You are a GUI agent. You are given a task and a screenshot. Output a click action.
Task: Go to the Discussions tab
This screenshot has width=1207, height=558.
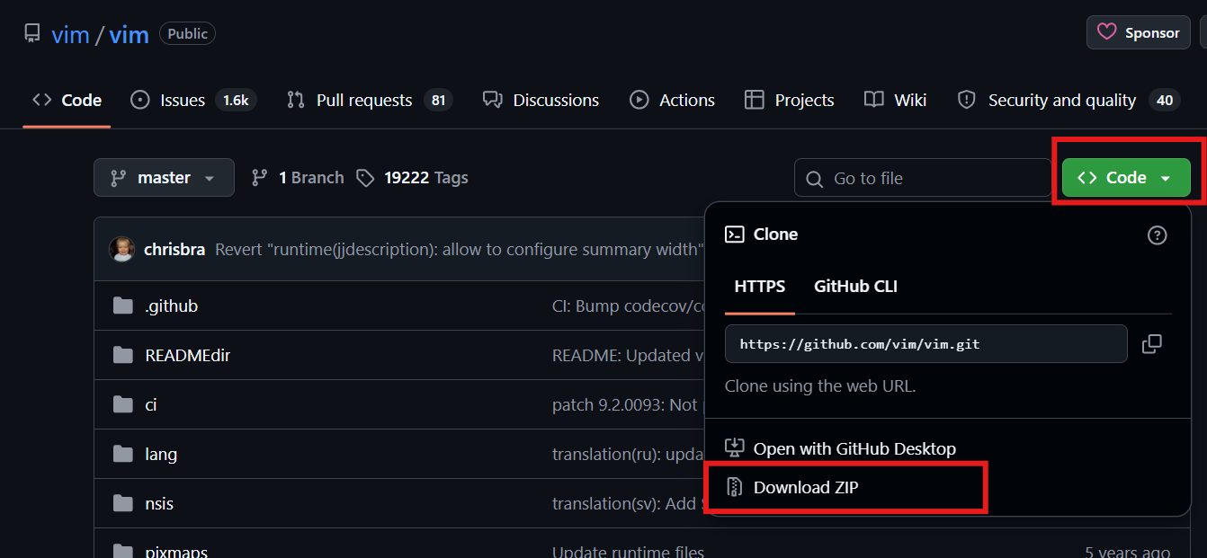click(x=541, y=100)
